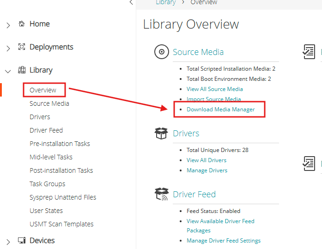This screenshot has height=249, width=322.
Task: Click Download Media Manager link
Action: [220, 109]
